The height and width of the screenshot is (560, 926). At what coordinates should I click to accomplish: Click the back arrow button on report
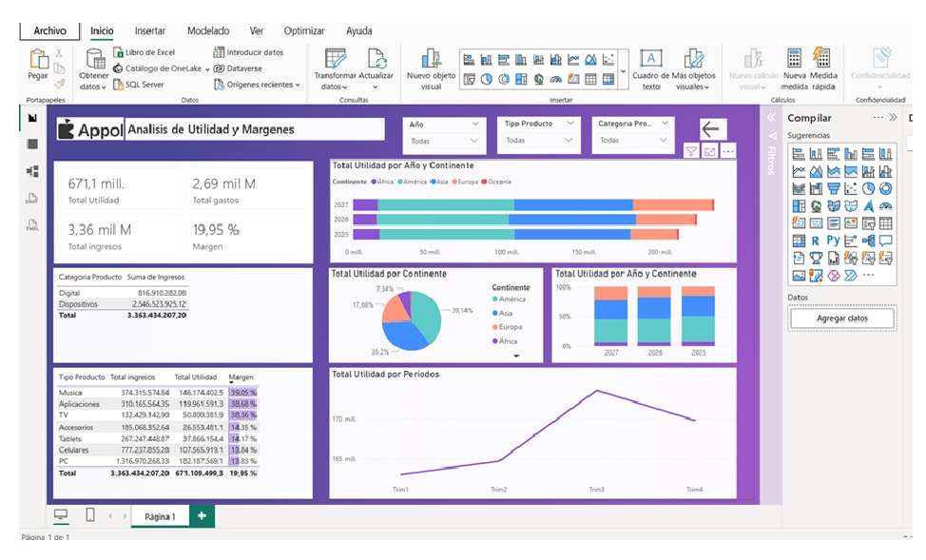(x=712, y=129)
